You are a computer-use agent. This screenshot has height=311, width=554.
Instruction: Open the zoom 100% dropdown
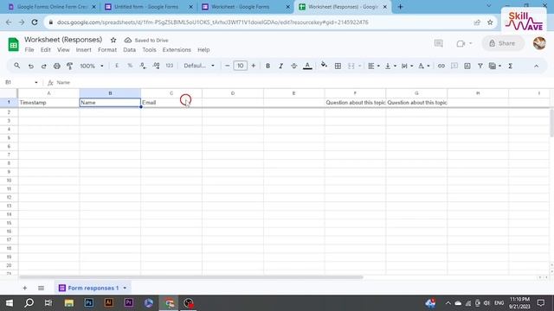92,66
